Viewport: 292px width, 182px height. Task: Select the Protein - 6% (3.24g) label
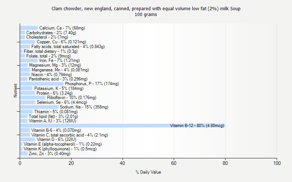[54, 93]
